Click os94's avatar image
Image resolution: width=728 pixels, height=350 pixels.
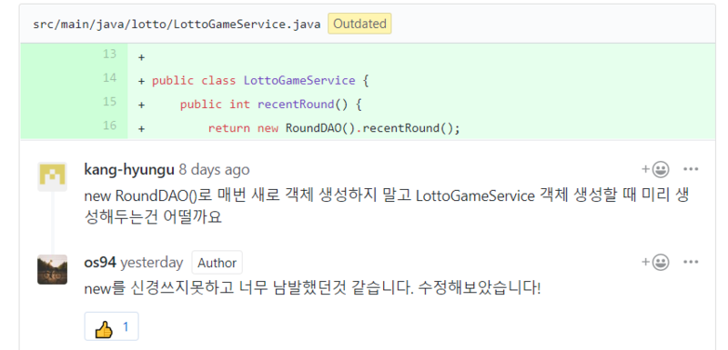click(52, 269)
